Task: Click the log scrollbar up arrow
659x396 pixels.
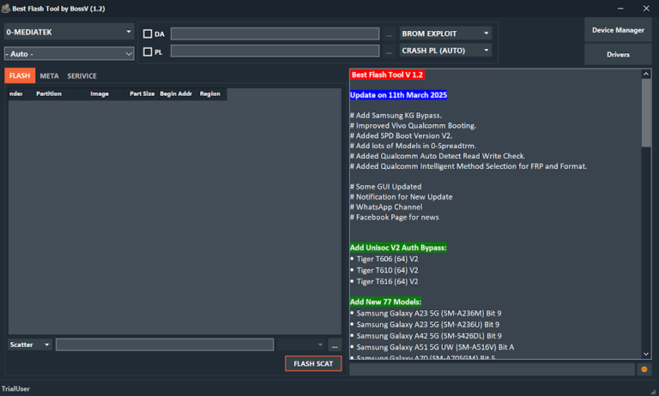Action: [x=646, y=74]
